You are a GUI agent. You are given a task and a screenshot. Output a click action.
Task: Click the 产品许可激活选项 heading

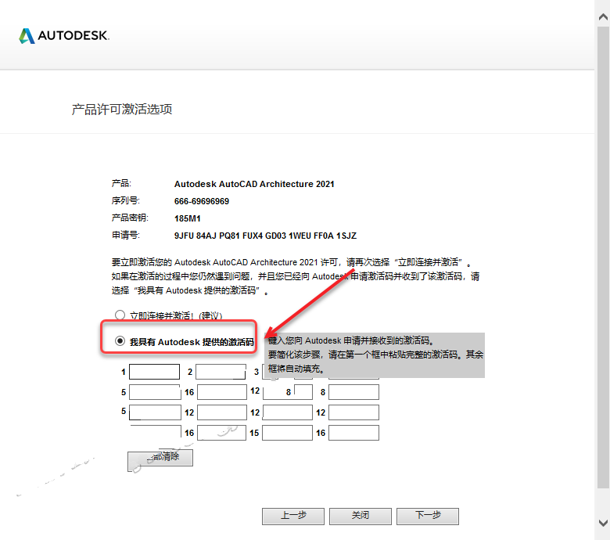[122, 109]
